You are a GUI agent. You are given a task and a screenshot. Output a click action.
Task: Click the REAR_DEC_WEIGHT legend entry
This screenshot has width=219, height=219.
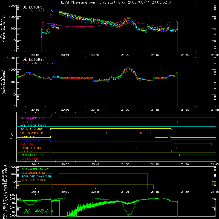point(34,180)
